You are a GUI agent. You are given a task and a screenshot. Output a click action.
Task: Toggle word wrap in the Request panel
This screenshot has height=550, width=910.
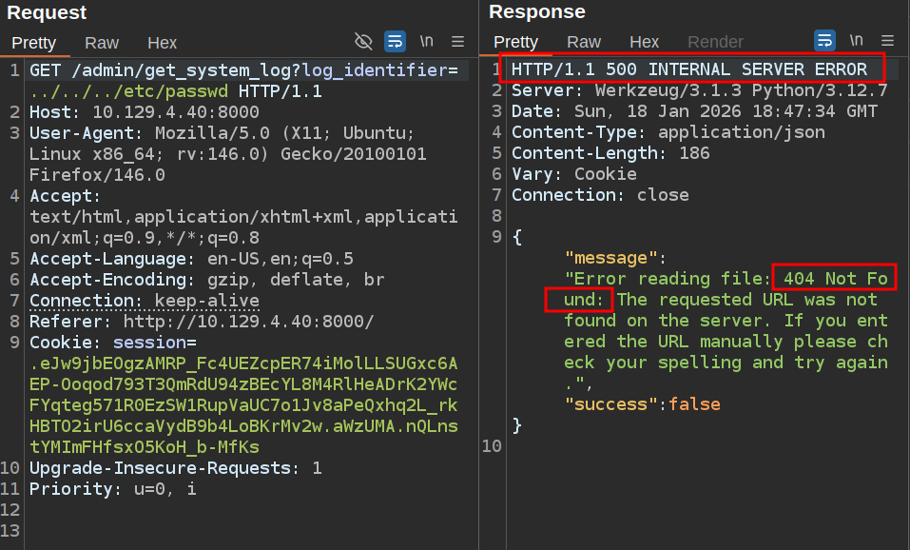(x=395, y=41)
